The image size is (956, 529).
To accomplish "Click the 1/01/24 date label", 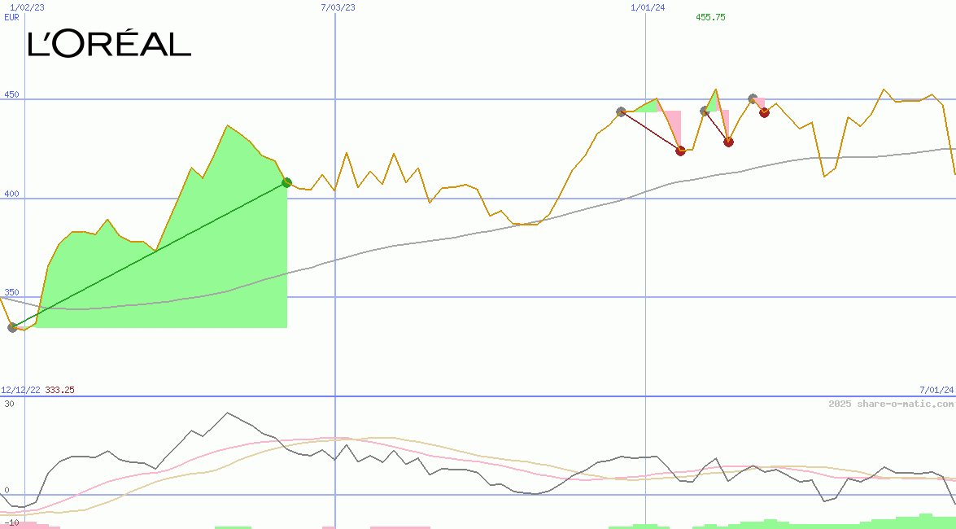I will click(648, 7).
